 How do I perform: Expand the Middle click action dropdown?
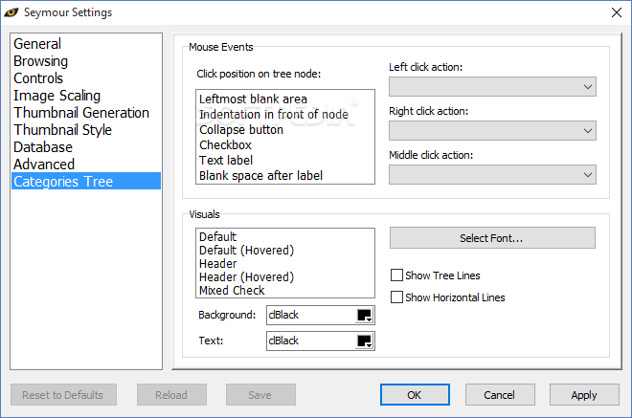pos(492,174)
